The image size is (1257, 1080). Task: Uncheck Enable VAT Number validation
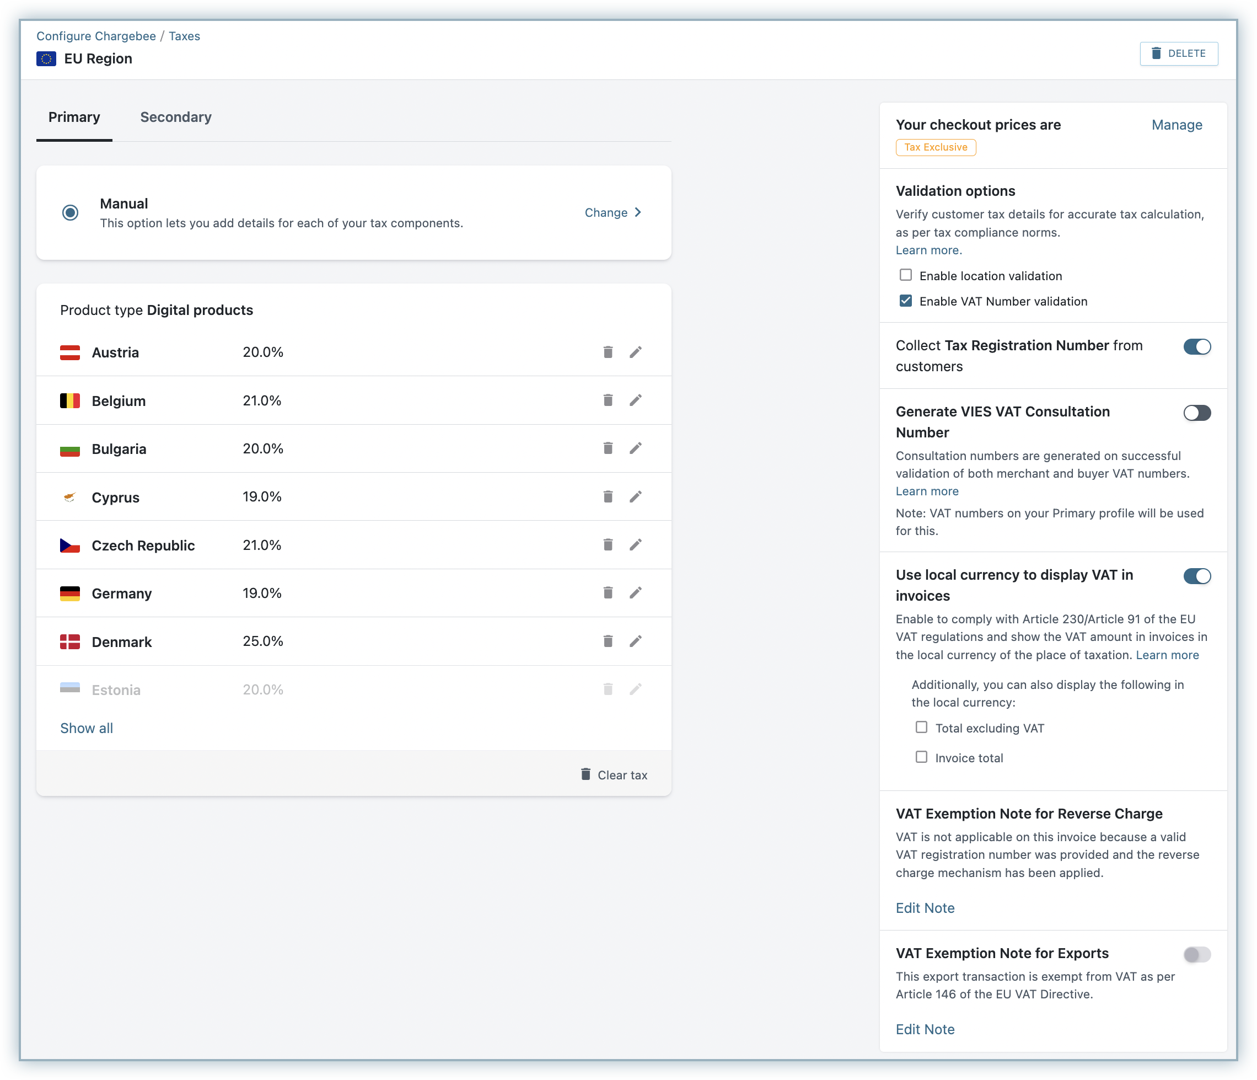(x=905, y=301)
